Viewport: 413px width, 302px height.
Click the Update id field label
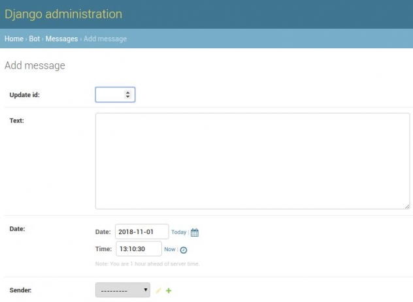pyautogui.click(x=25, y=95)
